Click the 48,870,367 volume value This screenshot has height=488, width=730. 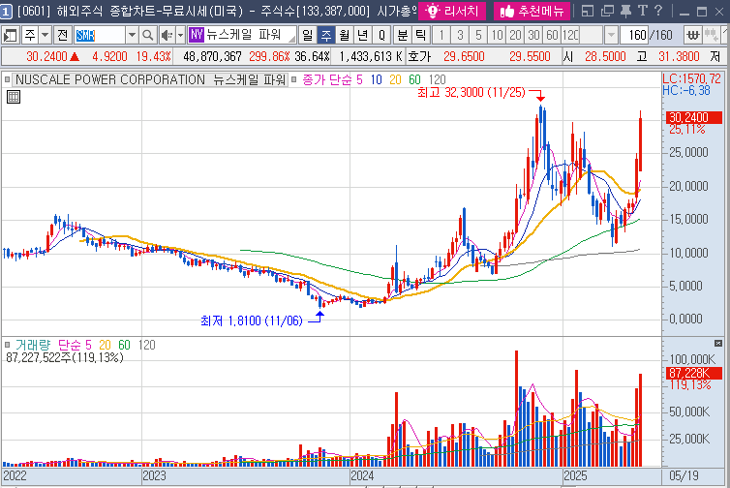[212, 57]
